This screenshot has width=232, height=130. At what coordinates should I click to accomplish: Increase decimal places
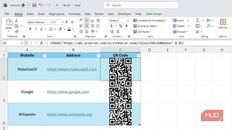(x=112, y=32)
